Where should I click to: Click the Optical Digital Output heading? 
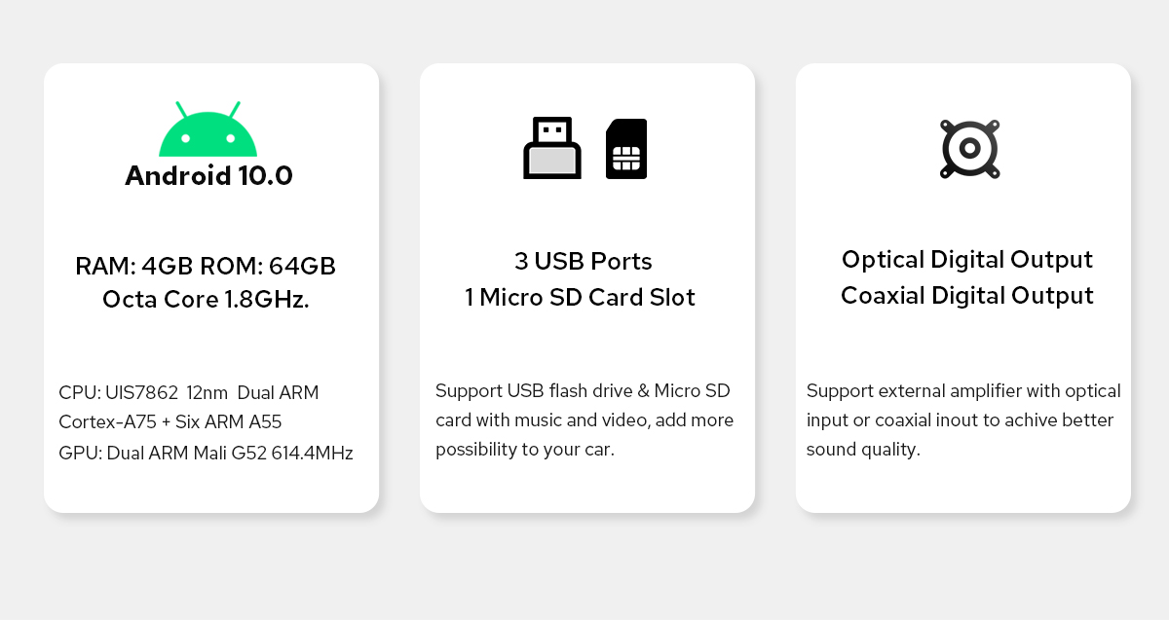coord(967,260)
